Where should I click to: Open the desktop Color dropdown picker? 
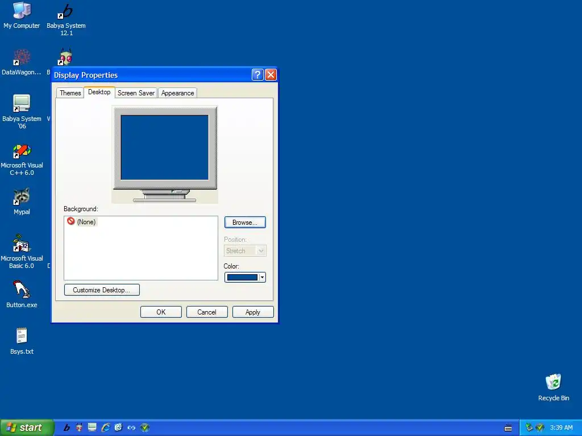245,277
